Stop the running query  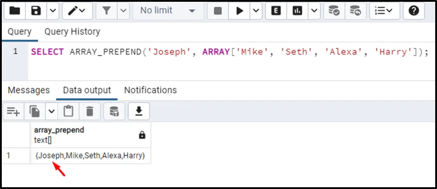point(218,11)
